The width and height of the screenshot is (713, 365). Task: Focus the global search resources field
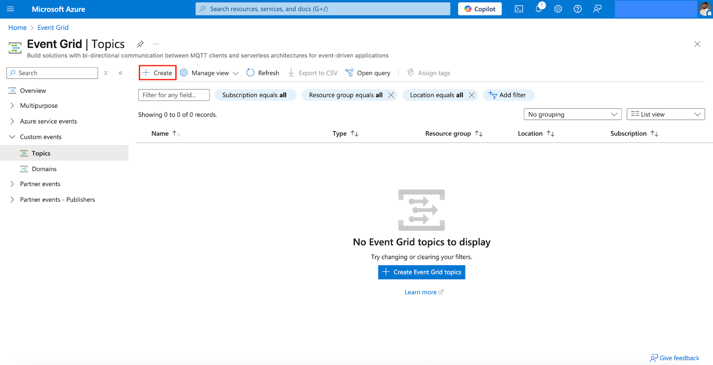pyautogui.click(x=323, y=9)
